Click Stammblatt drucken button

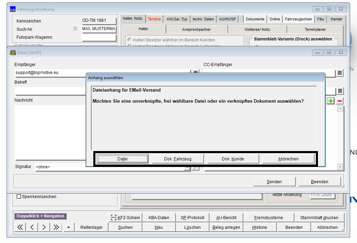click(x=319, y=217)
